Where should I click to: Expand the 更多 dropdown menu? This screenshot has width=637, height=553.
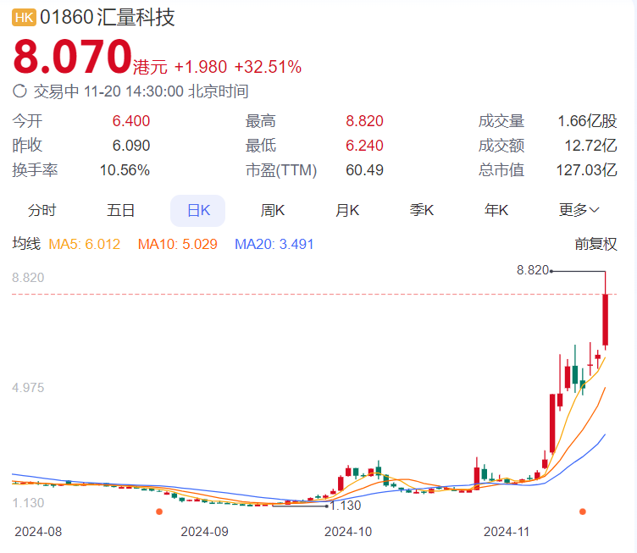click(579, 210)
